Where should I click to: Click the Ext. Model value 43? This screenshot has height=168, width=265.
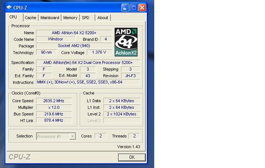[88, 76]
